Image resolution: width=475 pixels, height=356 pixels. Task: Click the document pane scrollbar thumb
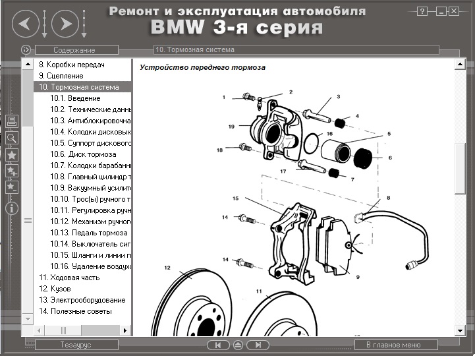(460, 168)
